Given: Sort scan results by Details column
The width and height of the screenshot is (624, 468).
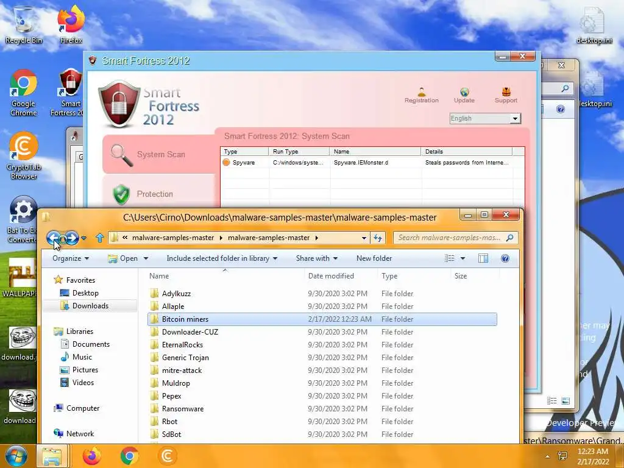Looking at the screenshot, I should coord(466,151).
